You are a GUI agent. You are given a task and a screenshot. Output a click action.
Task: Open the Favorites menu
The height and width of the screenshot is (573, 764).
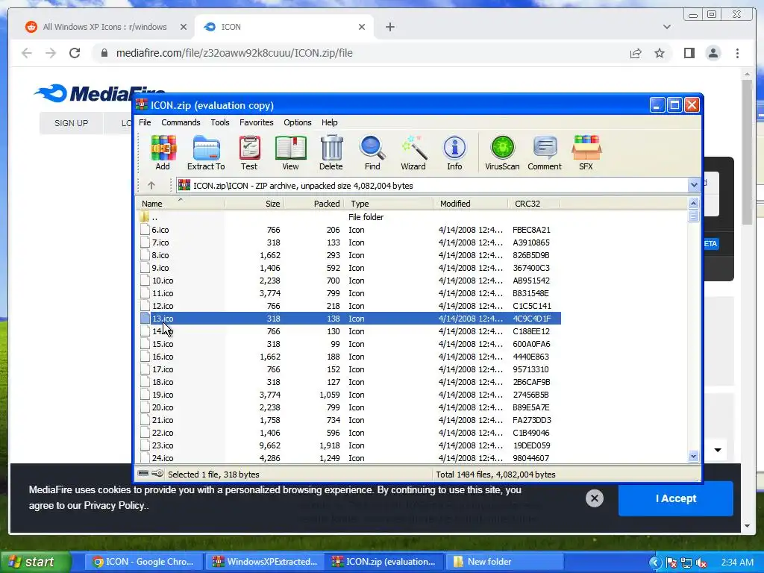point(257,122)
